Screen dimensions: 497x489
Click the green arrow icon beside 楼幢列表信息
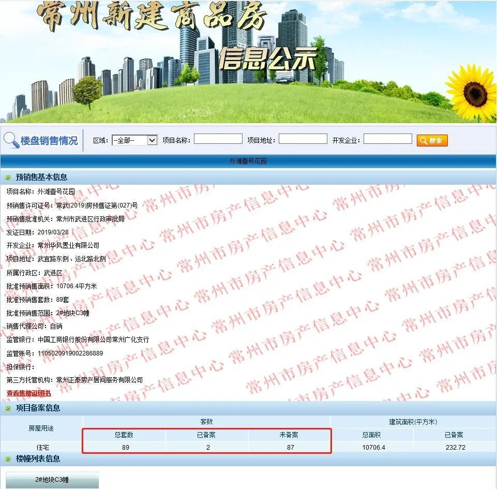[x=8, y=459]
